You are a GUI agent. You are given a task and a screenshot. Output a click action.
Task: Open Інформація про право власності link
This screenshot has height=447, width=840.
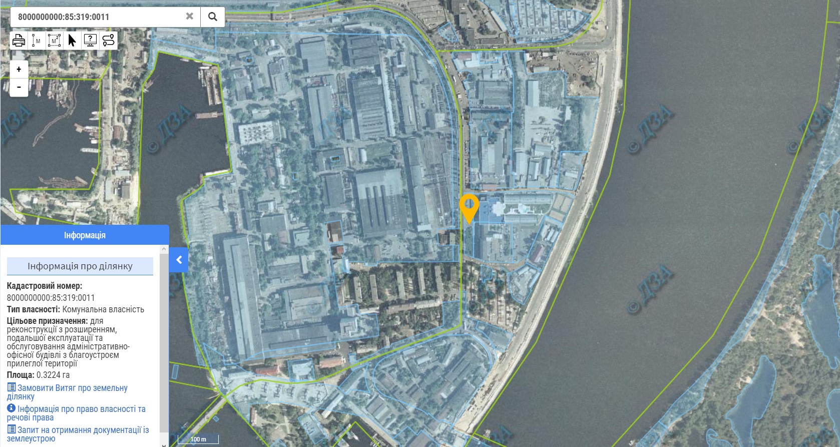(x=76, y=413)
